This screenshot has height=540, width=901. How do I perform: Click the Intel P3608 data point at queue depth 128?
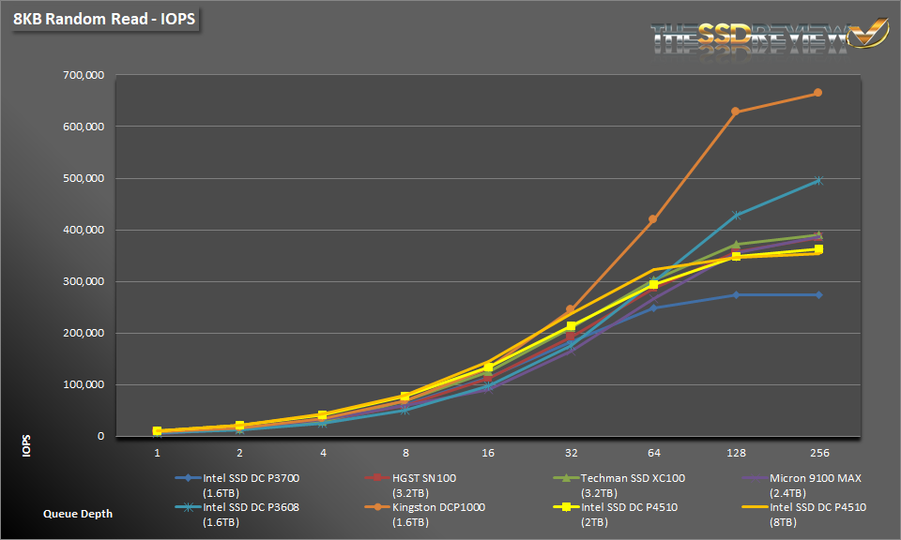pos(736,216)
